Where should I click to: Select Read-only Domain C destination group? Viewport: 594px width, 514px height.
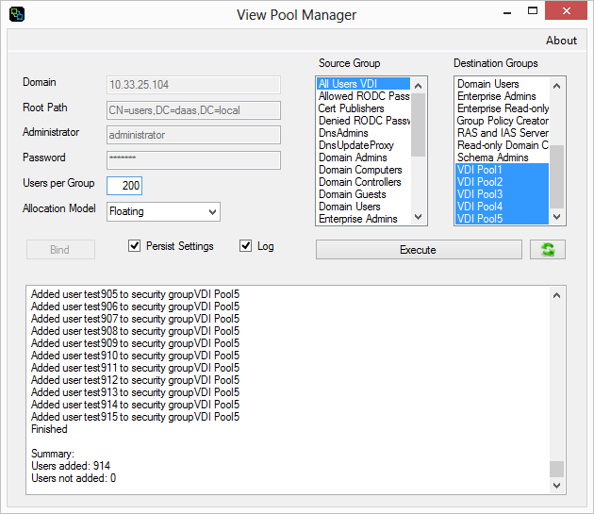click(x=502, y=145)
